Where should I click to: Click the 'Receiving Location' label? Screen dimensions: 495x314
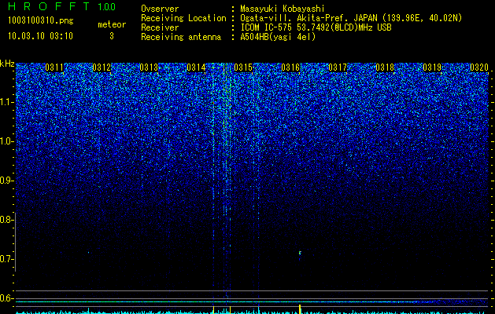click(183, 18)
